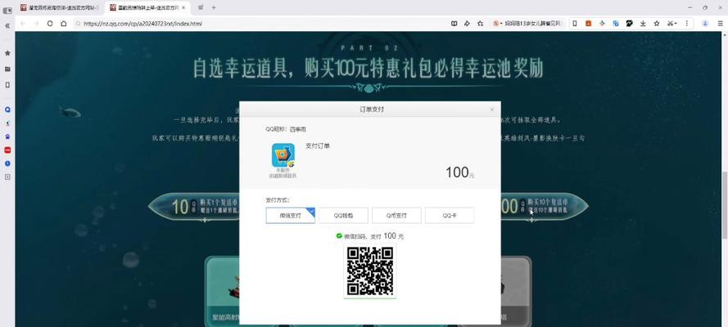The height and width of the screenshot is (327, 728).
Task: Select 微信支付 as payment method
Action: click(x=291, y=215)
